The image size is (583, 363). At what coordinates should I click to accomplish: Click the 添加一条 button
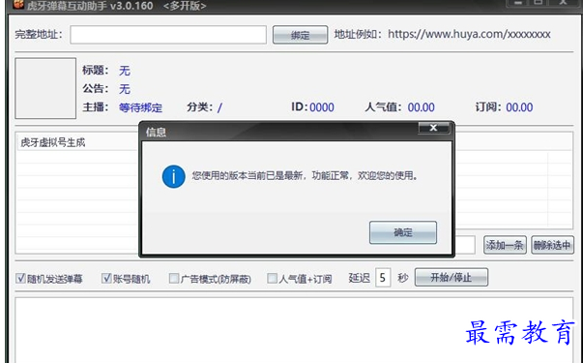coord(505,245)
